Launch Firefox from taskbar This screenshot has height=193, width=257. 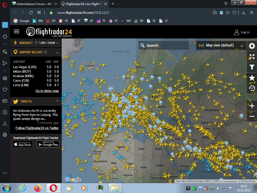point(38,188)
